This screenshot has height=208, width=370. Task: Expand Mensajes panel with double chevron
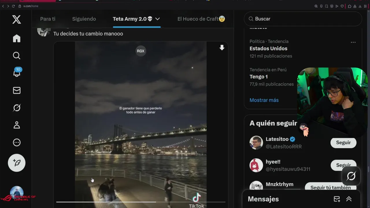coord(349,199)
